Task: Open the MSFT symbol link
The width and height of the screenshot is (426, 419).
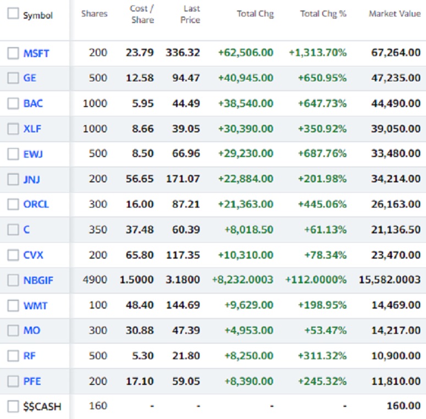Action: 36,53
